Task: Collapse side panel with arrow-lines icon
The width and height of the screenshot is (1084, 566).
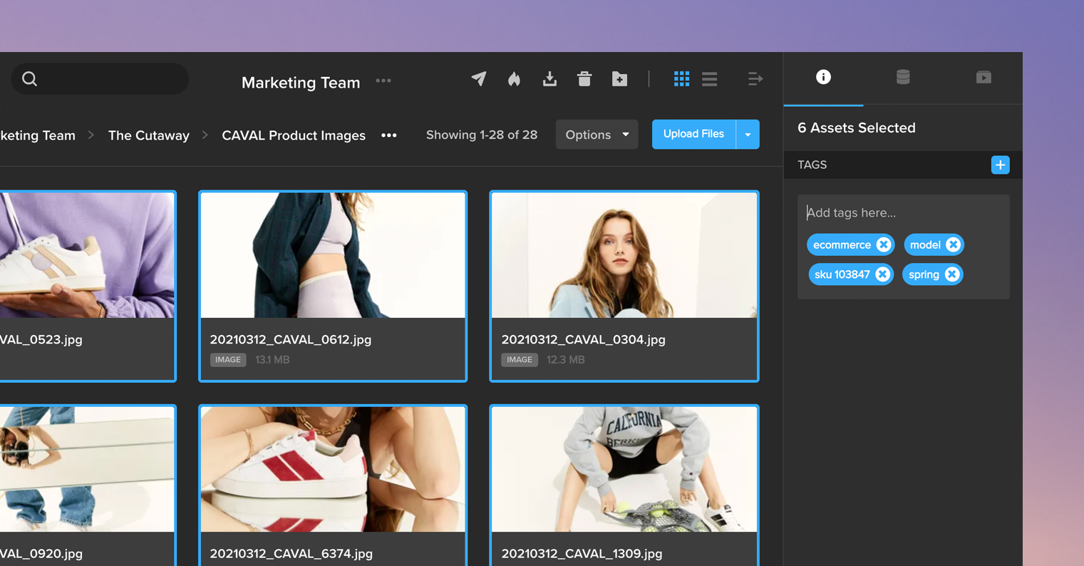Action: (755, 78)
